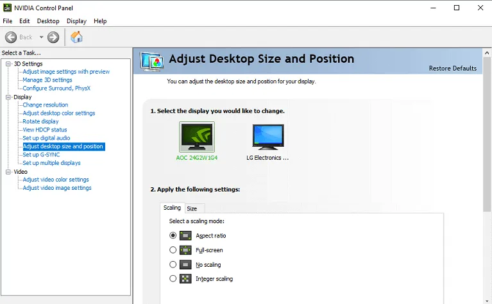Click the NVIDIA Control Panel title bar icon
Screen dimensions: 492x304
click(x=7, y=8)
